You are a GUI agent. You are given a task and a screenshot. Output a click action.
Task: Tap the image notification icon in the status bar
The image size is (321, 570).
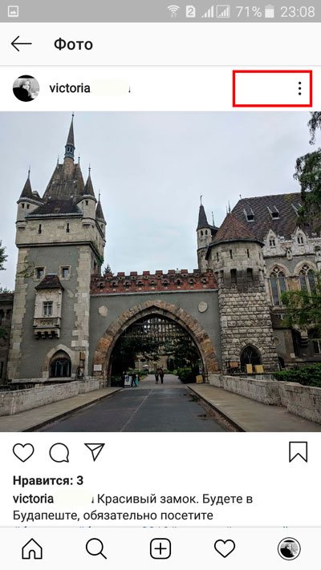(x=13, y=11)
